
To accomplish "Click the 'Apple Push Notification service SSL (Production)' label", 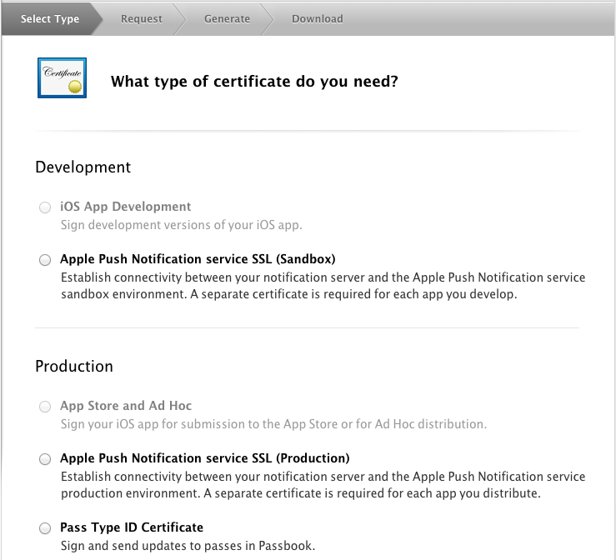I will [x=205, y=458].
